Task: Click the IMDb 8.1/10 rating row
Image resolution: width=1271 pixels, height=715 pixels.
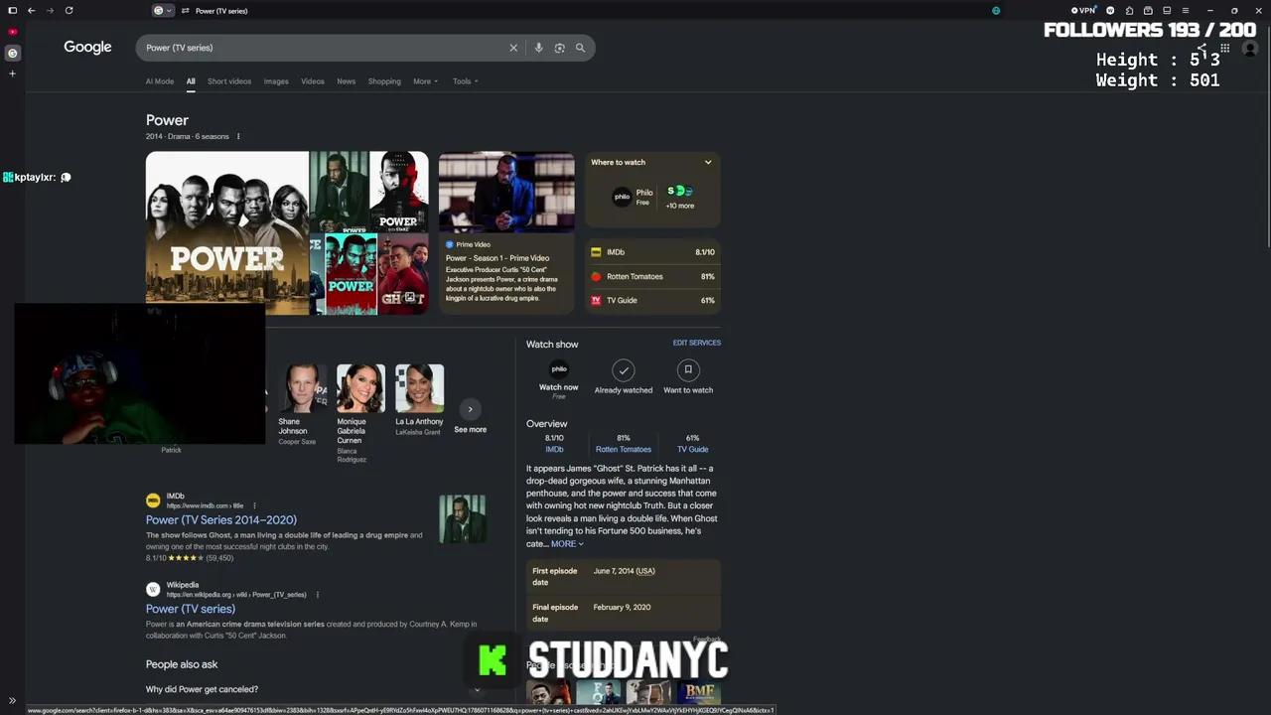Action: click(652, 252)
